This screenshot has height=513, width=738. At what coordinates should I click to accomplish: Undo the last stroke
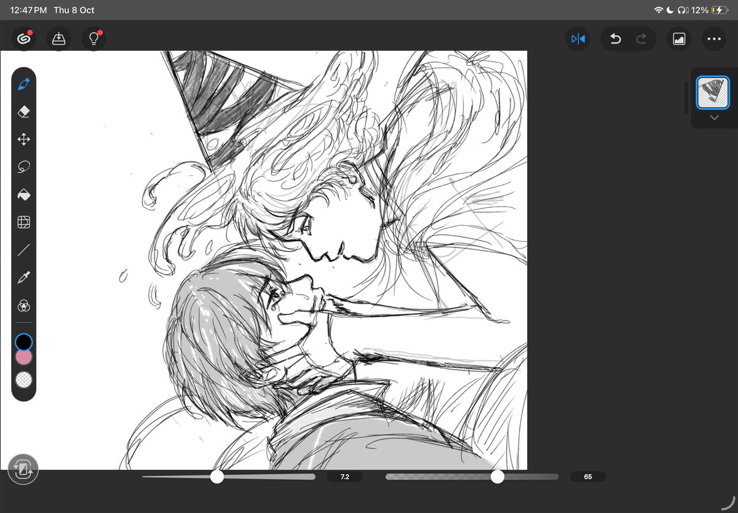click(615, 39)
